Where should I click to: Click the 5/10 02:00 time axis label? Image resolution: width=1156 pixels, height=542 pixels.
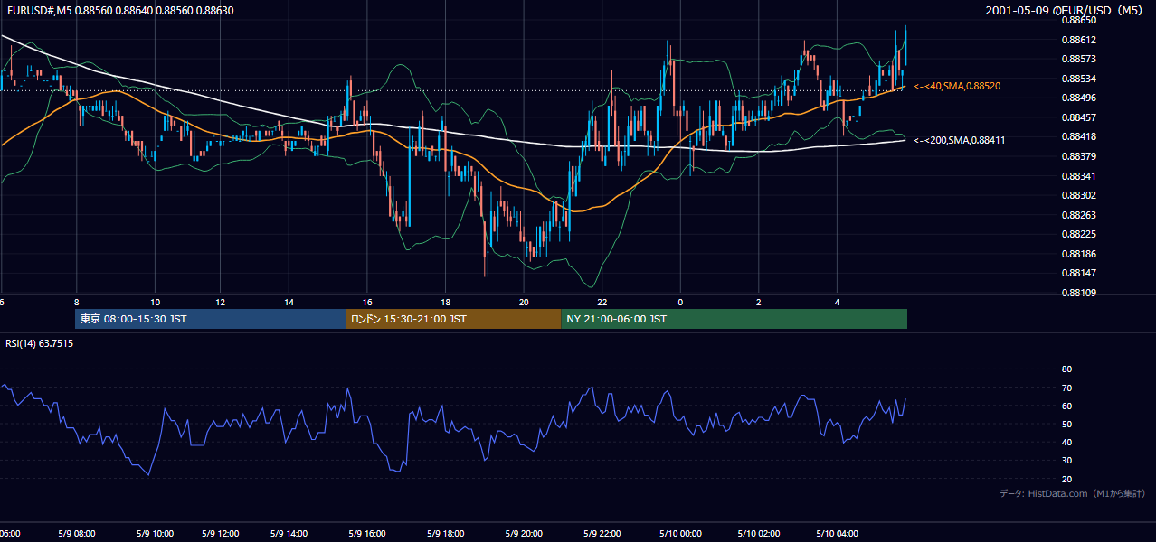click(758, 534)
